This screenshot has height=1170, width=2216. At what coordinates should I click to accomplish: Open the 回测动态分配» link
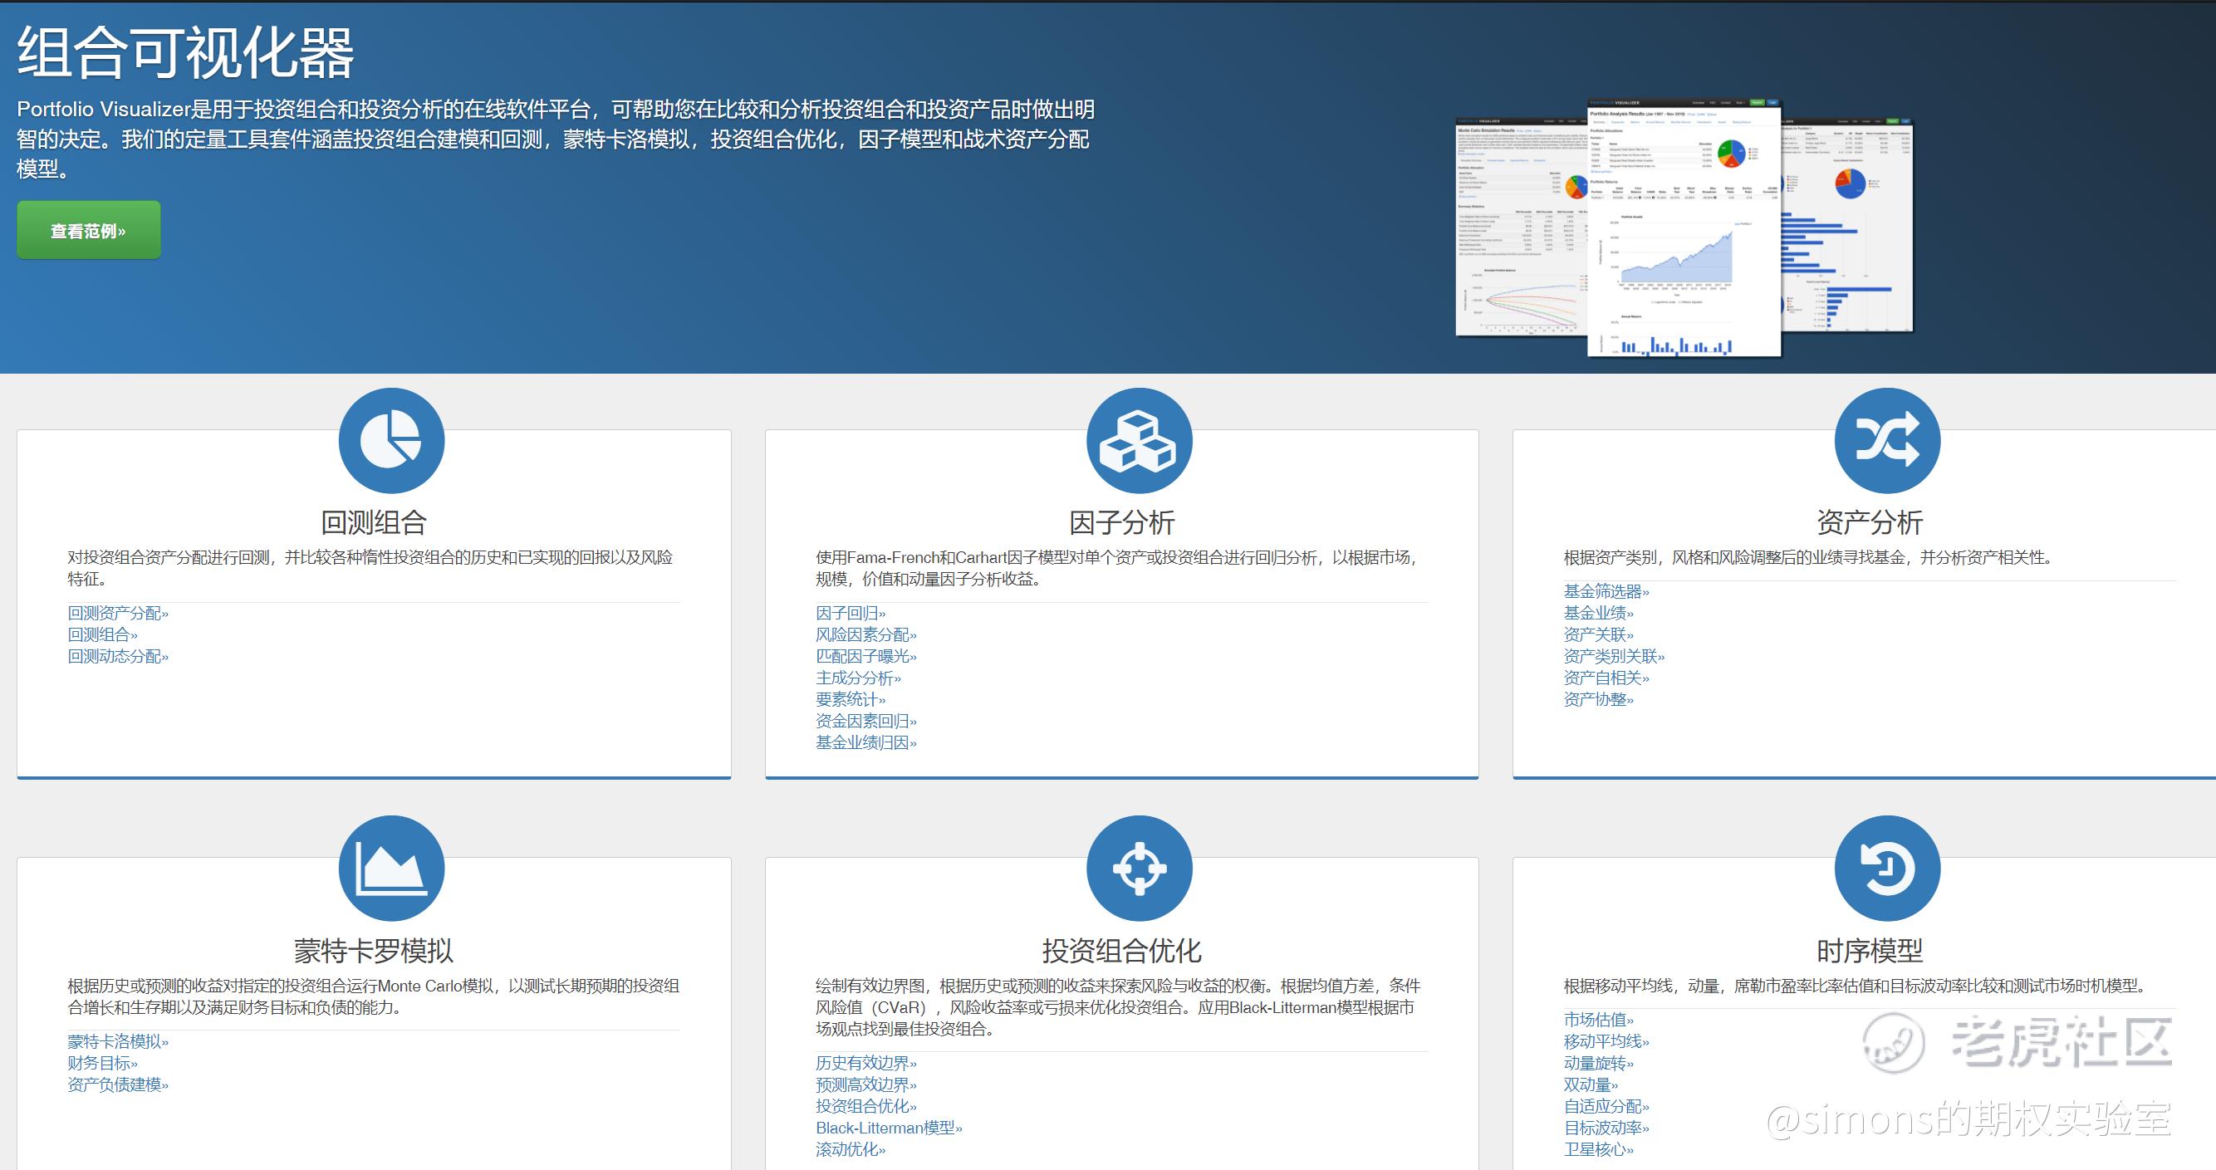pyautogui.click(x=119, y=656)
